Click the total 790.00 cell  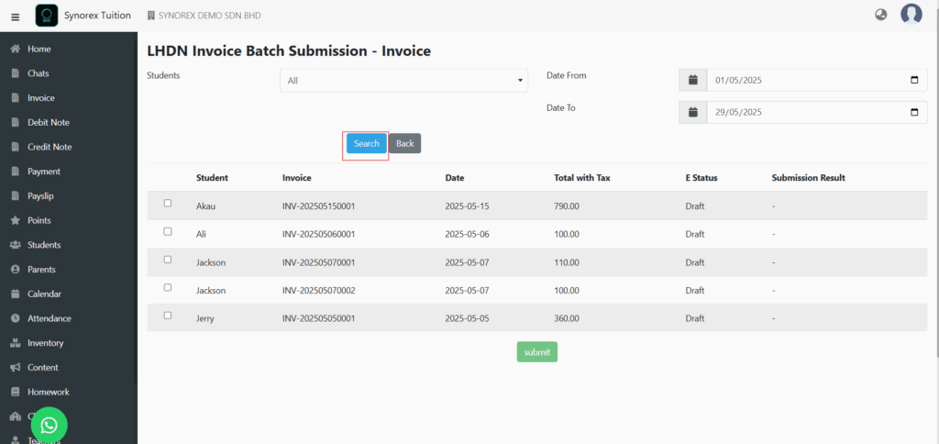click(567, 206)
